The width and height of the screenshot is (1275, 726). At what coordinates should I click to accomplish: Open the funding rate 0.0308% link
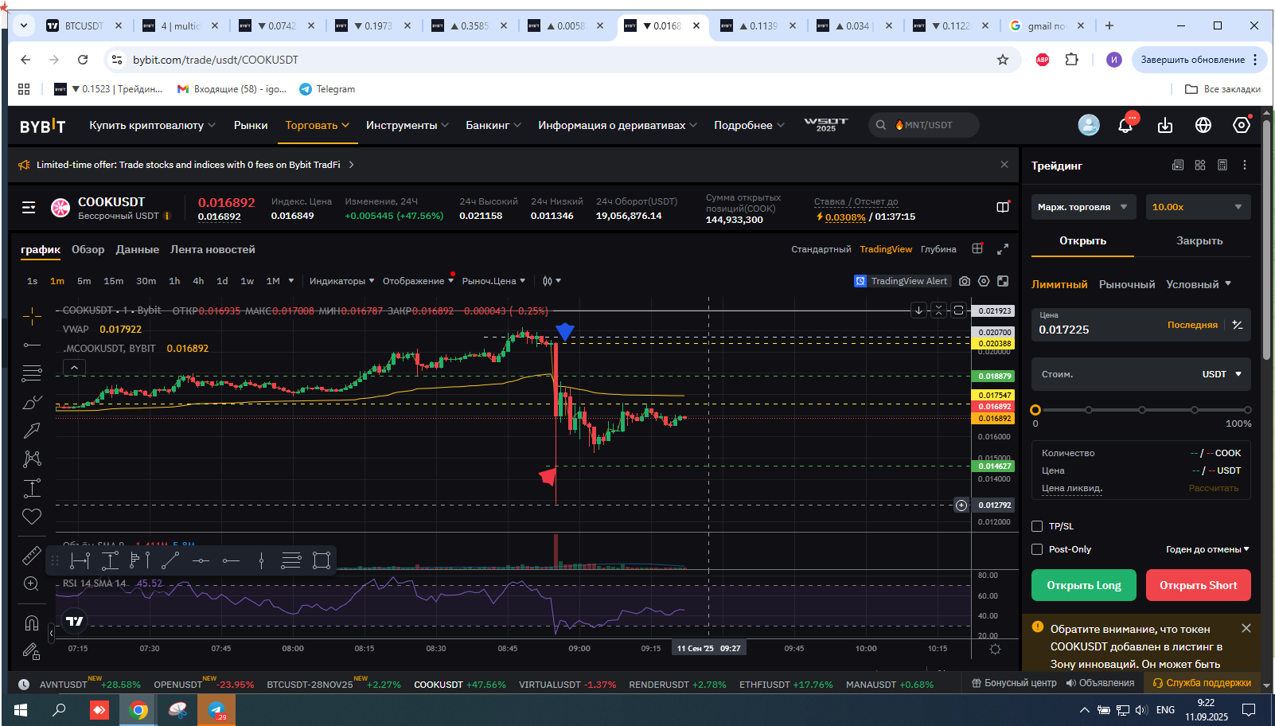[x=845, y=217]
